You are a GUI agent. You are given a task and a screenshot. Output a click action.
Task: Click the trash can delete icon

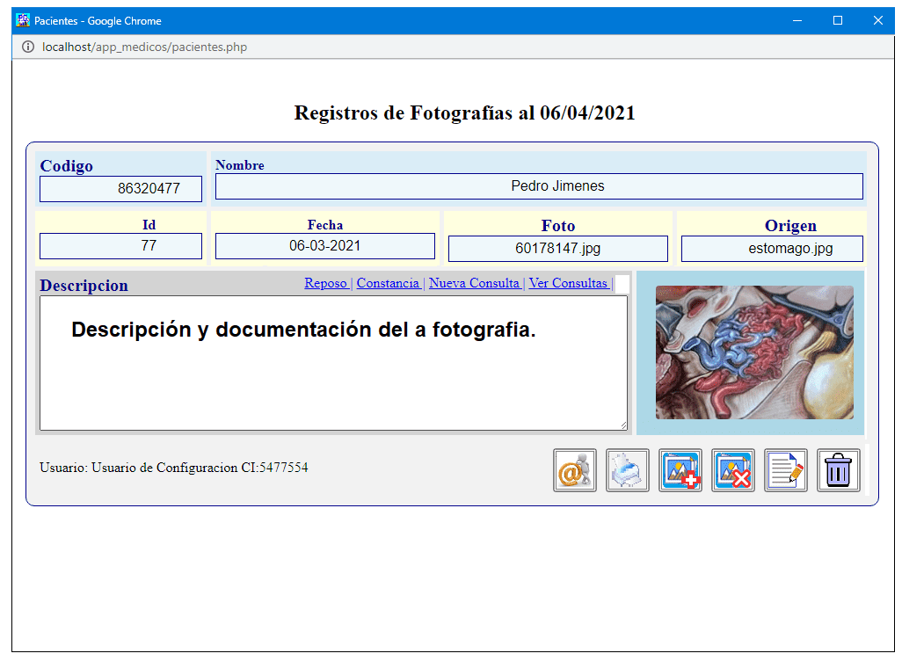point(838,470)
